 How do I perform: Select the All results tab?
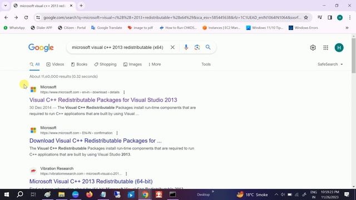tap(34, 64)
